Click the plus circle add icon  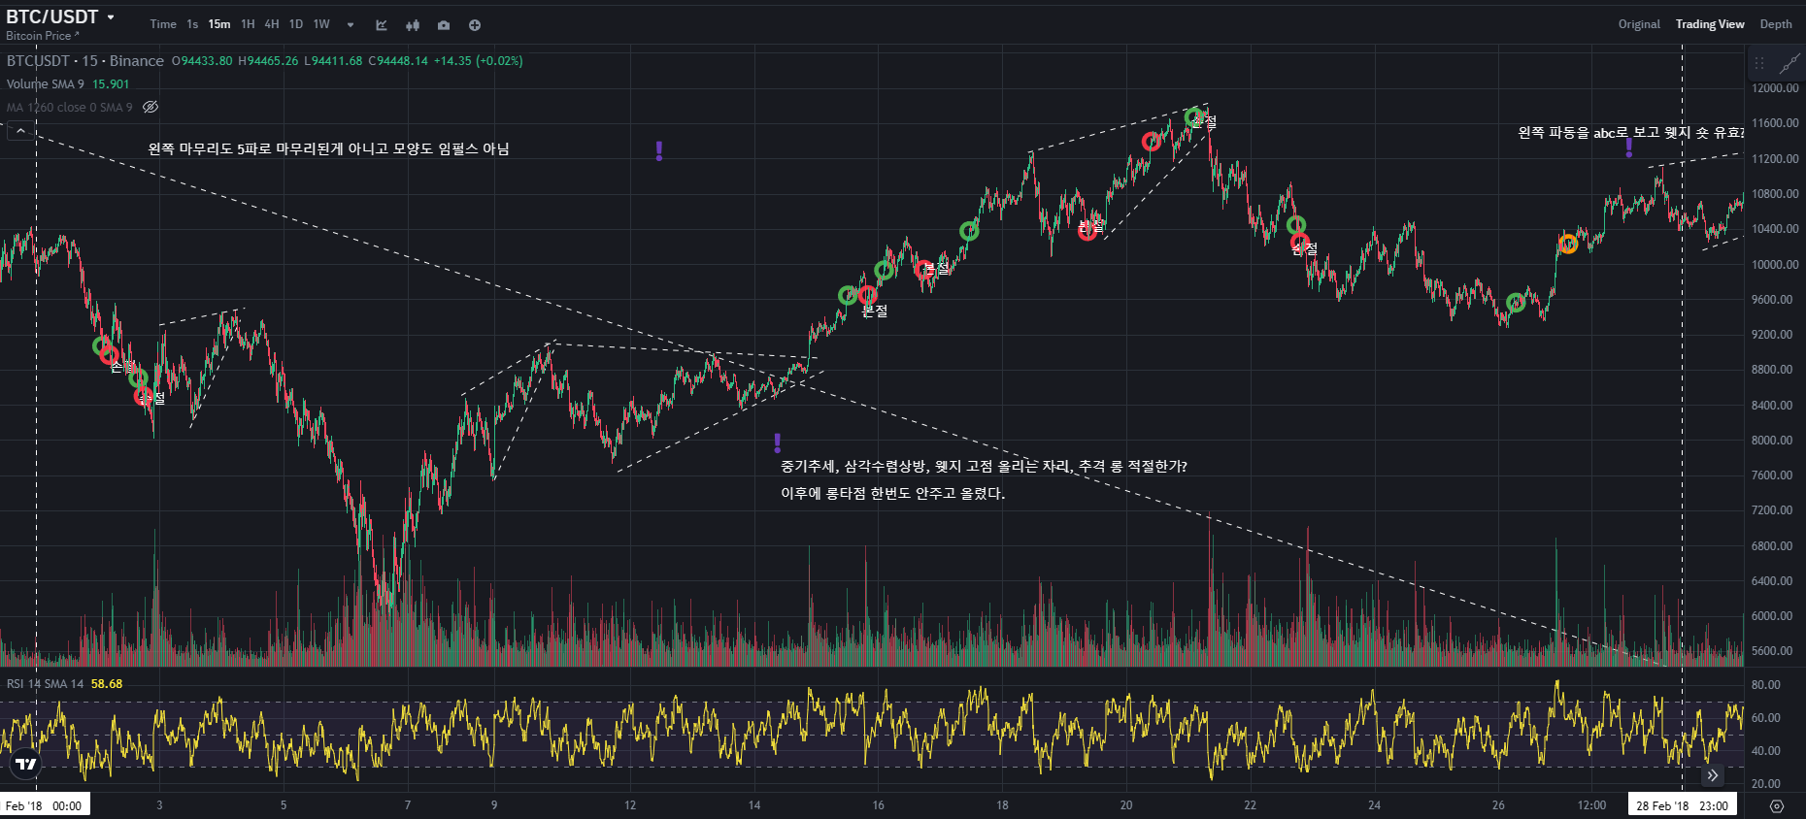[x=475, y=25]
